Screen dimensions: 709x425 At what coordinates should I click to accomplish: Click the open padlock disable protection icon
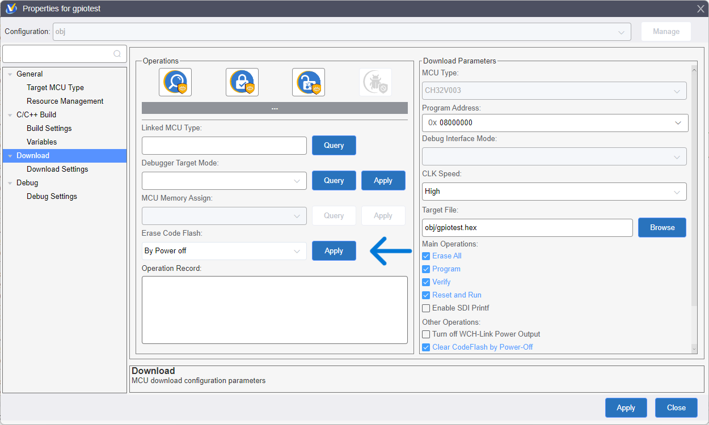tap(309, 82)
